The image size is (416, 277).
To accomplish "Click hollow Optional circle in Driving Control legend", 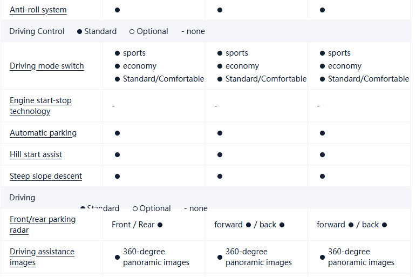I will (132, 31).
